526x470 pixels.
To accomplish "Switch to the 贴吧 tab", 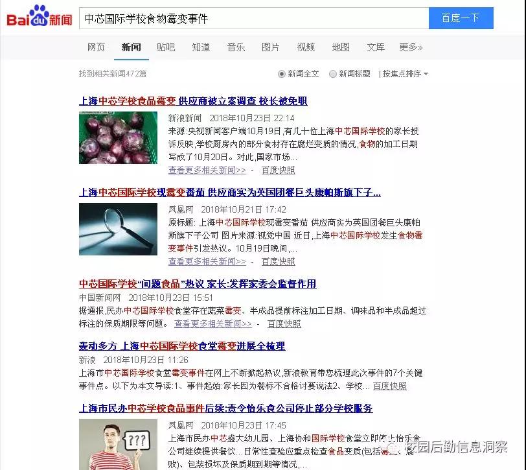I will click(x=166, y=47).
